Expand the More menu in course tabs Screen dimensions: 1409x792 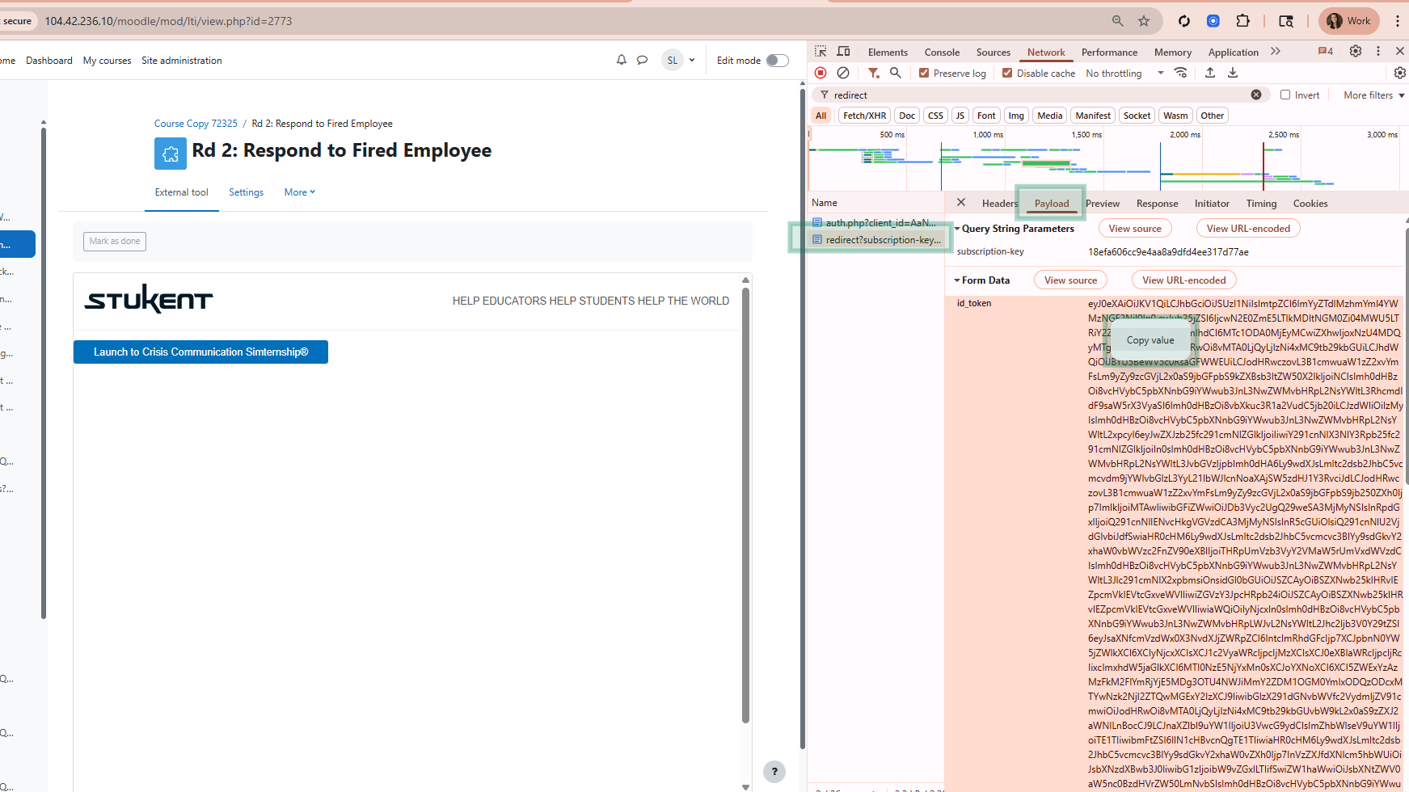click(x=299, y=192)
